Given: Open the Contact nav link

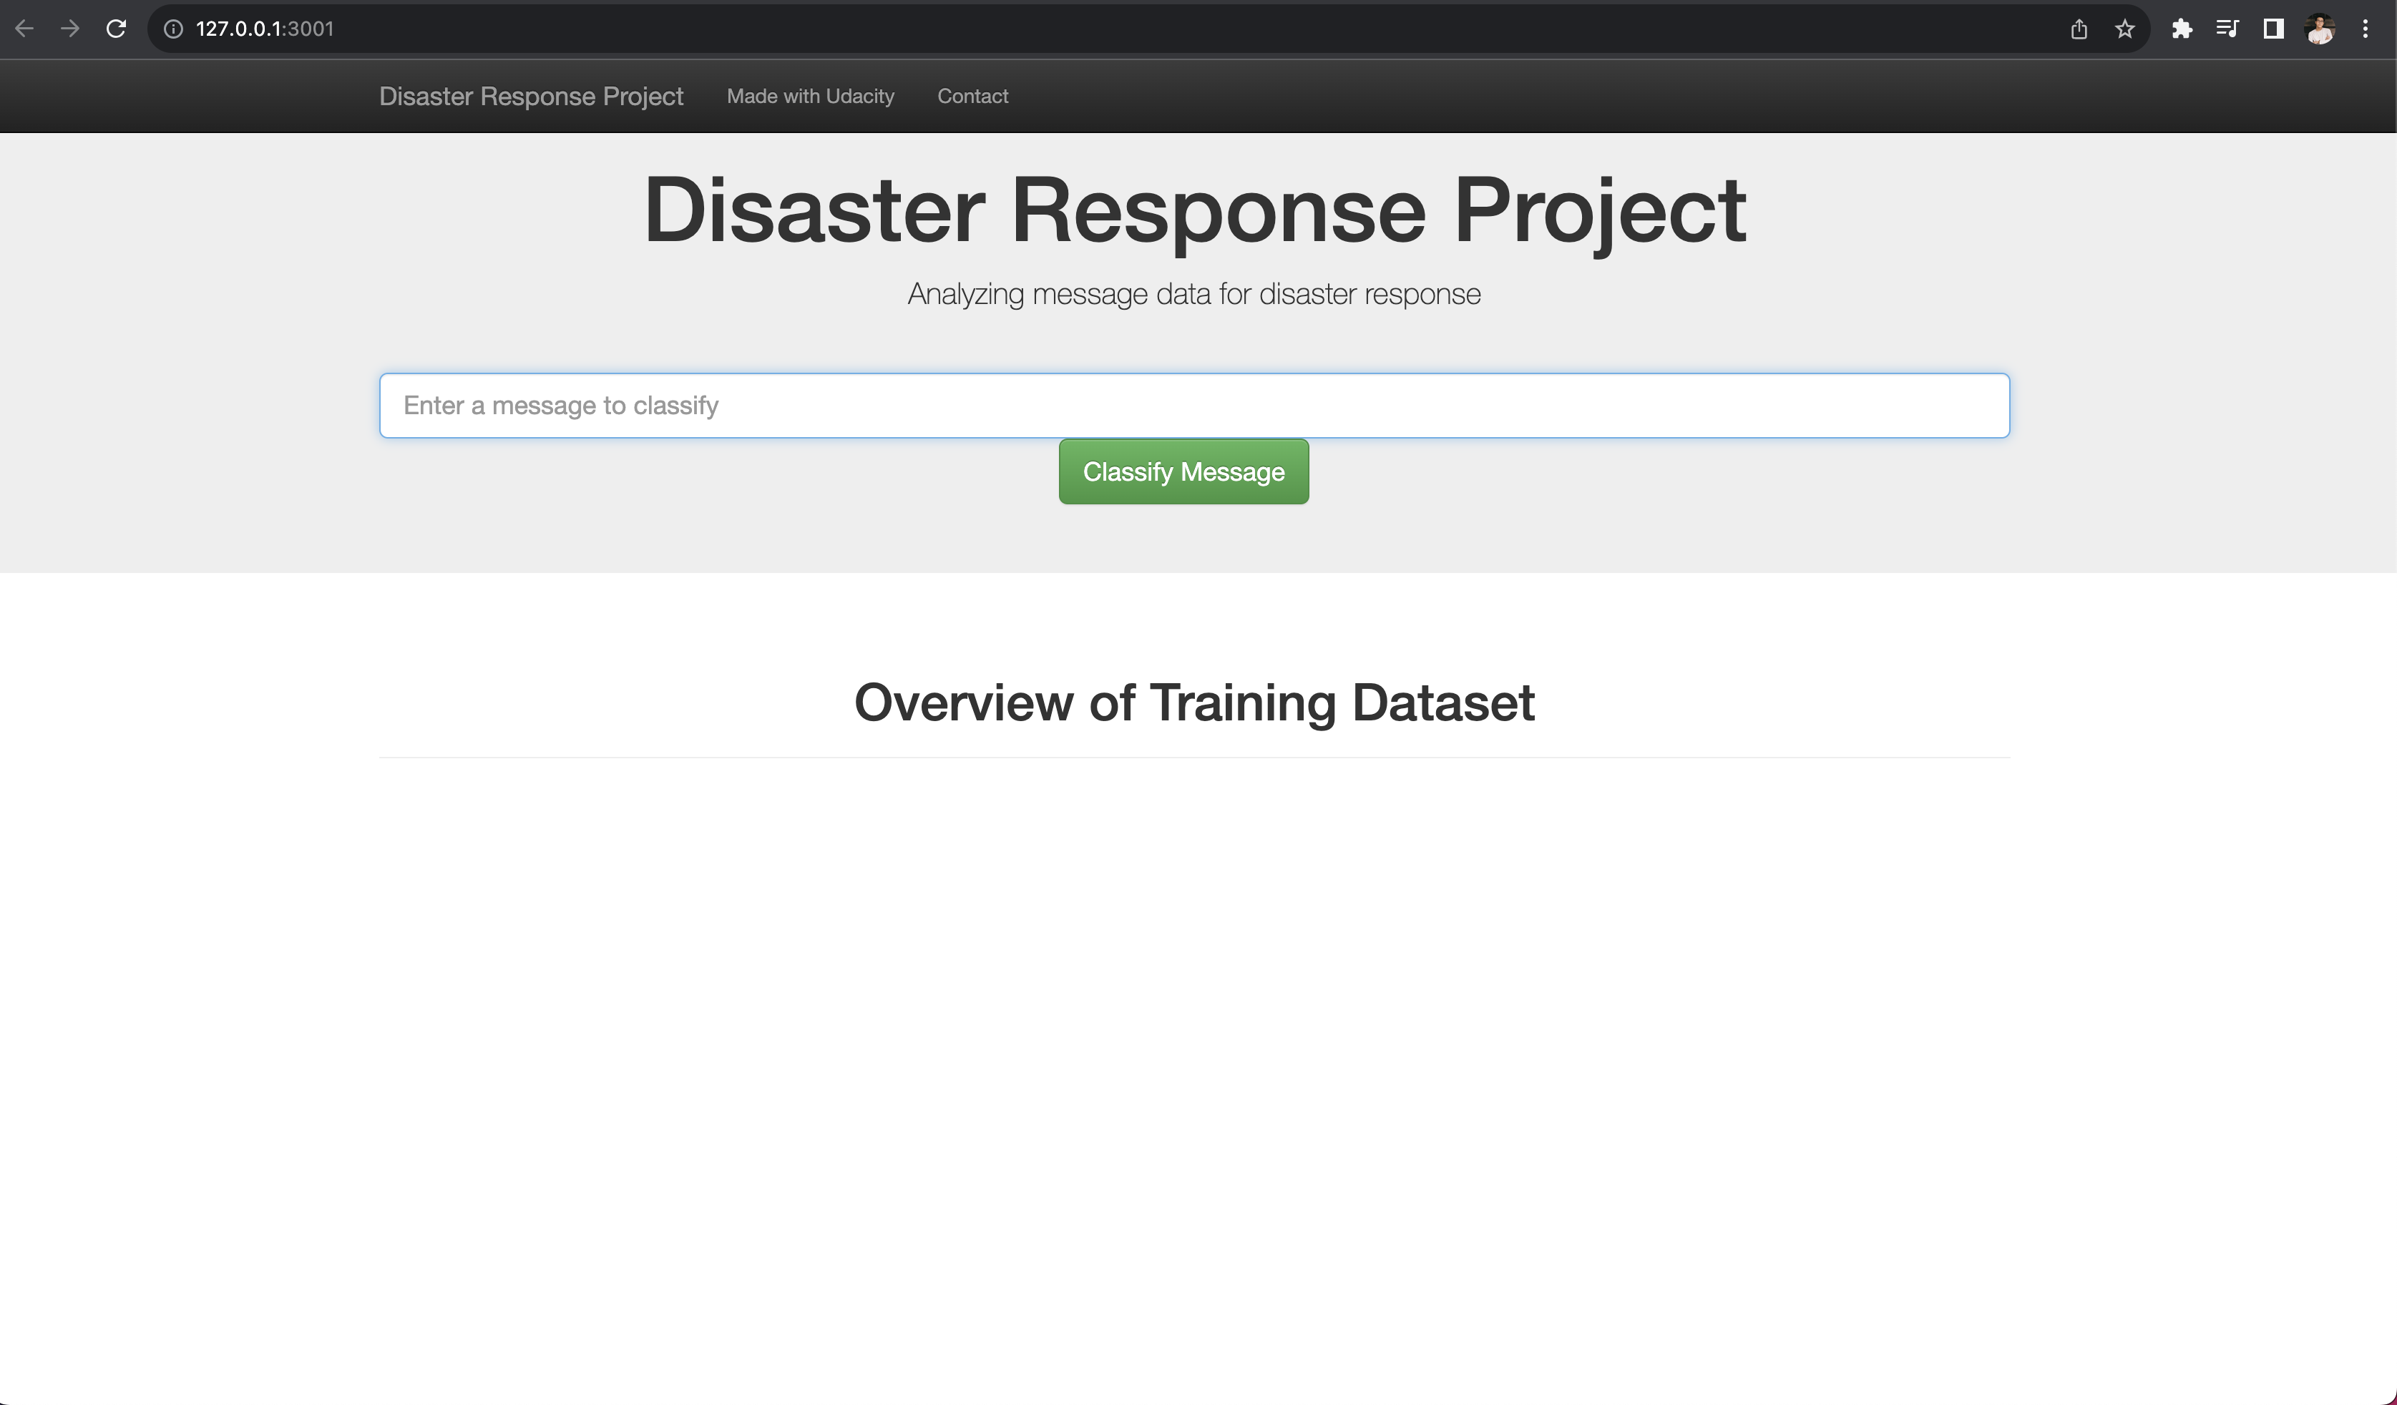Looking at the screenshot, I should coord(972,96).
